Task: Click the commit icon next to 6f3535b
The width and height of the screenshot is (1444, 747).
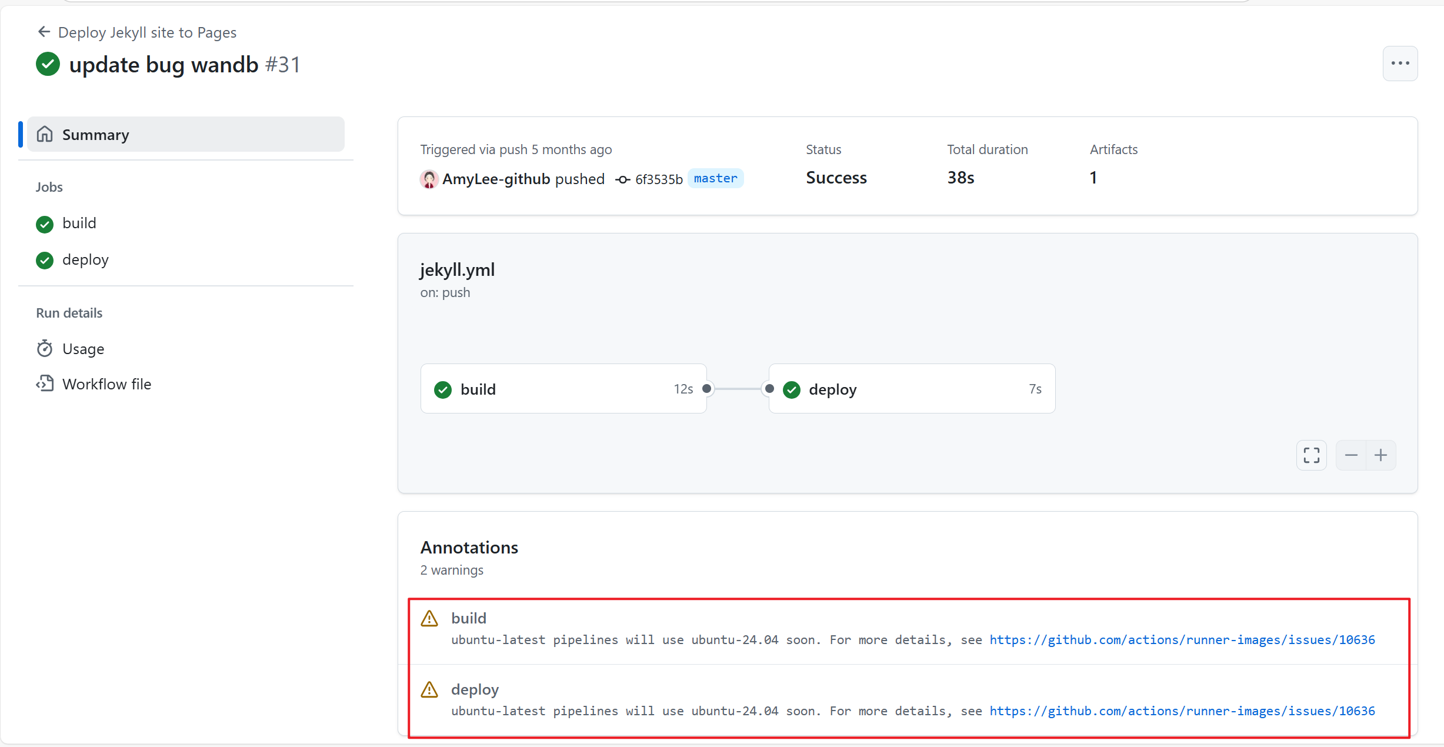Action: [622, 179]
